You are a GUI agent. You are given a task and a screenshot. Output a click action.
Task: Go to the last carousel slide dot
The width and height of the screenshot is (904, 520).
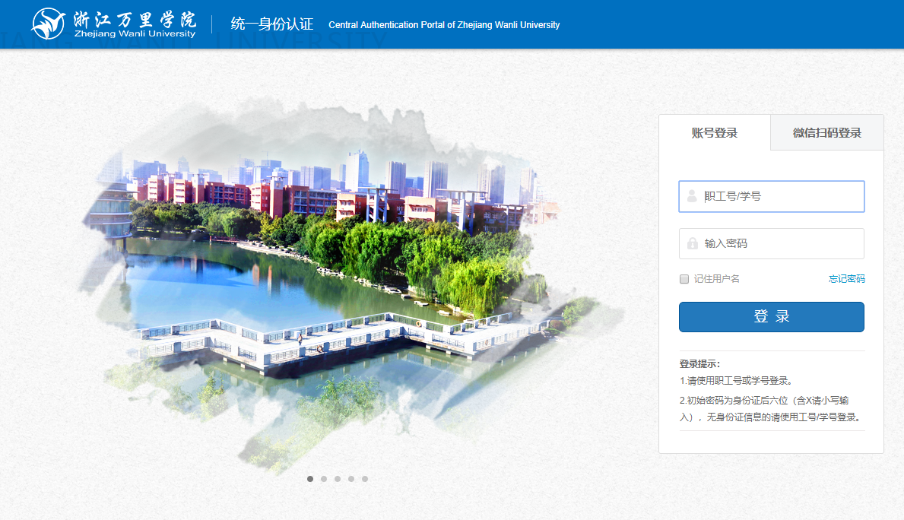365,479
